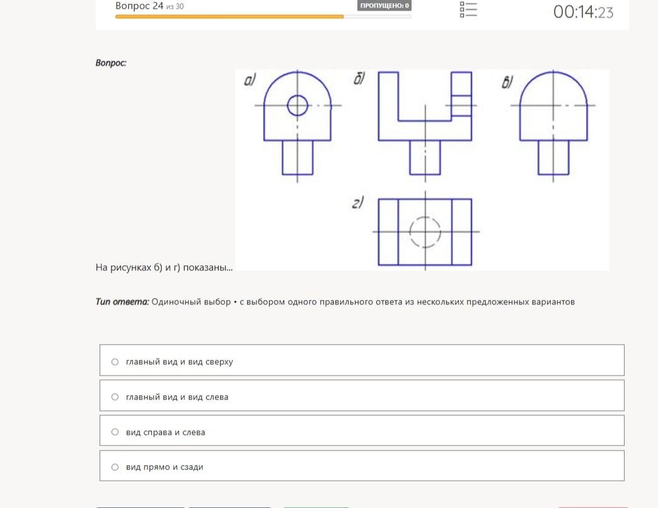Click answer text 'главный вид и вид сверху'
The height and width of the screenshot is (508, 658).
179,362
